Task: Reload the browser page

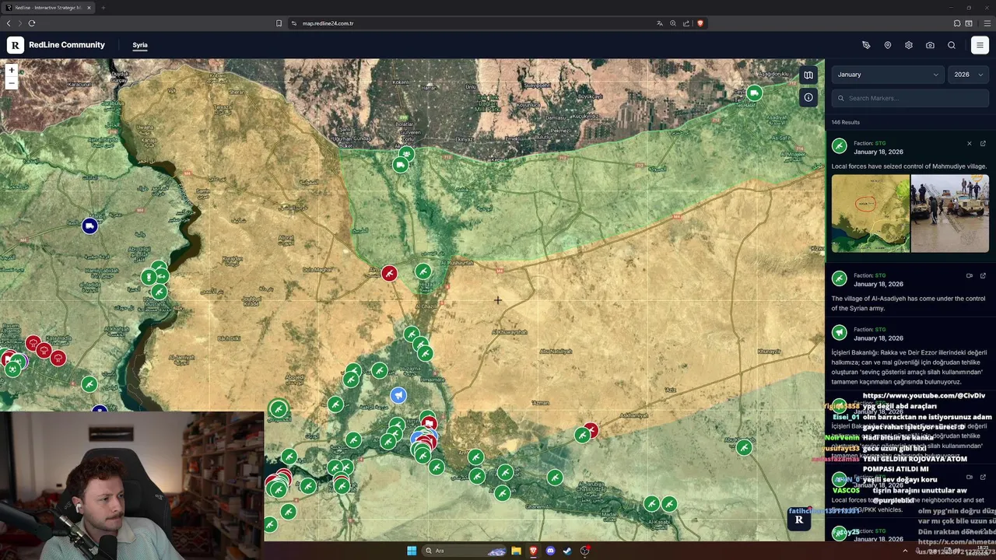Action: click(x=32, y=23)
